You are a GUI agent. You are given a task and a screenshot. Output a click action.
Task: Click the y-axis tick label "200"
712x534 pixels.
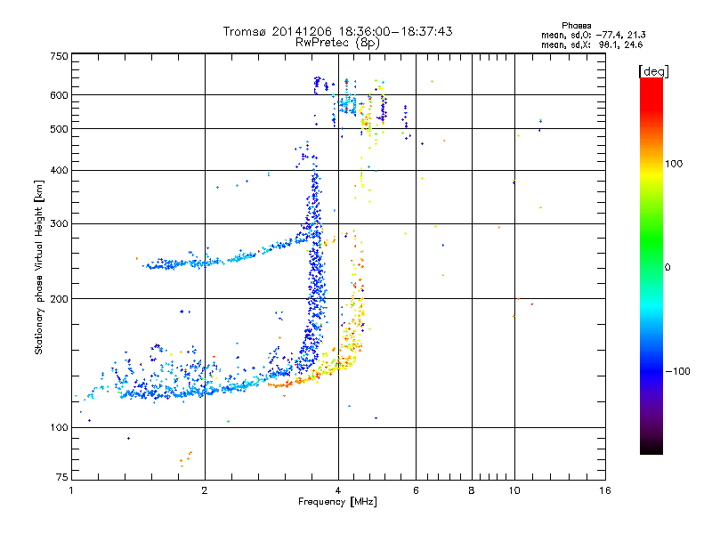point(59,299)
